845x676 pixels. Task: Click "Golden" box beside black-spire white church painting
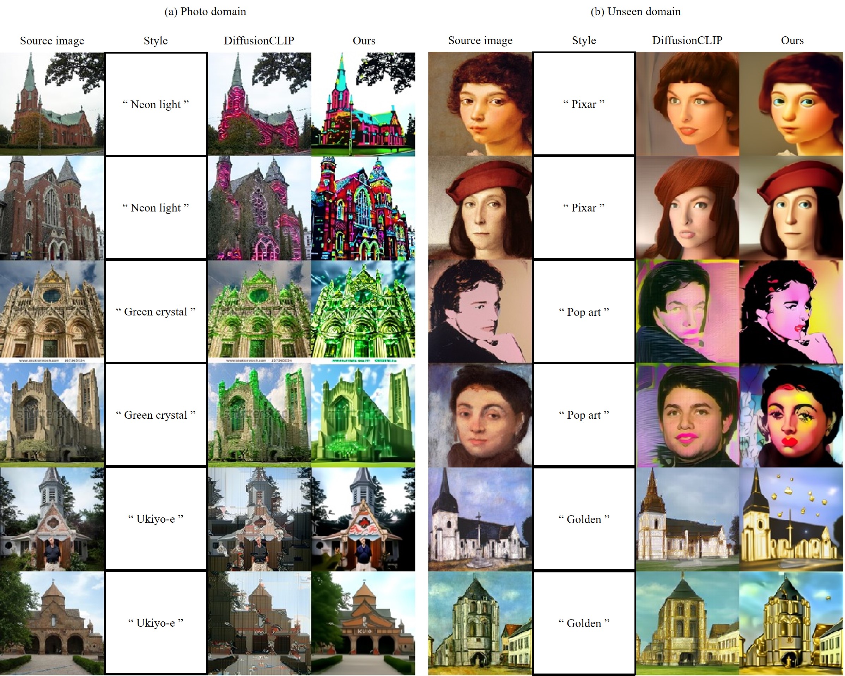pos(584,519)
